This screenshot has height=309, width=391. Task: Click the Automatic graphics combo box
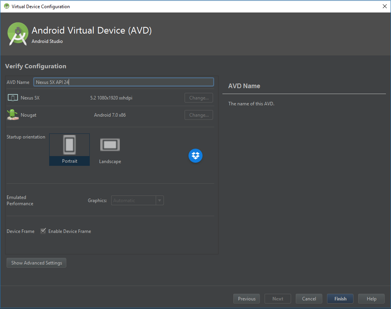coord(133,201)
